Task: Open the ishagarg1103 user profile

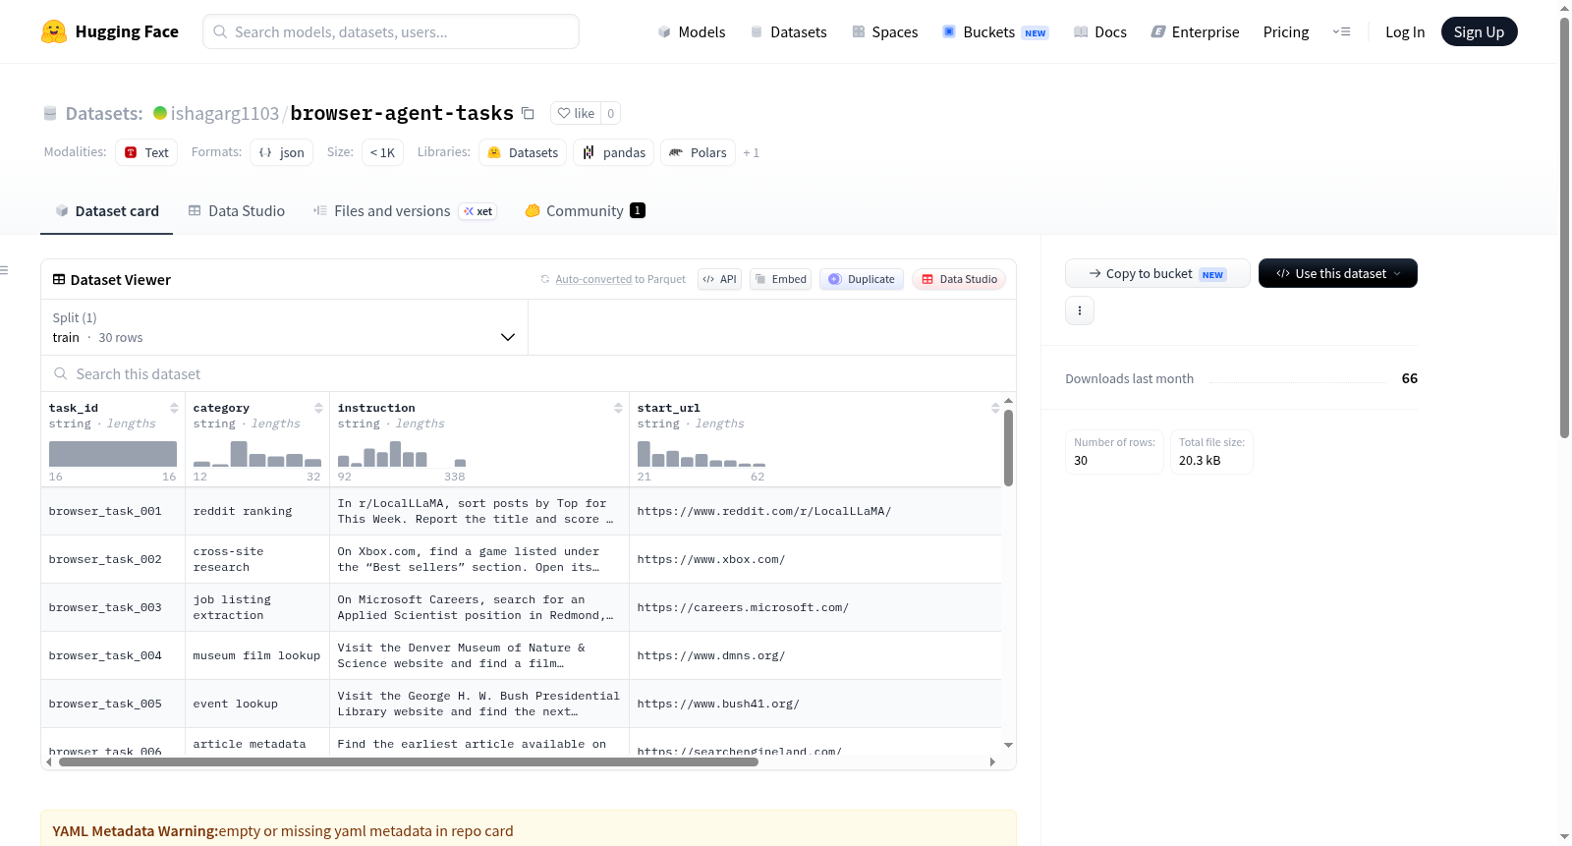Action: click(225, 113)
